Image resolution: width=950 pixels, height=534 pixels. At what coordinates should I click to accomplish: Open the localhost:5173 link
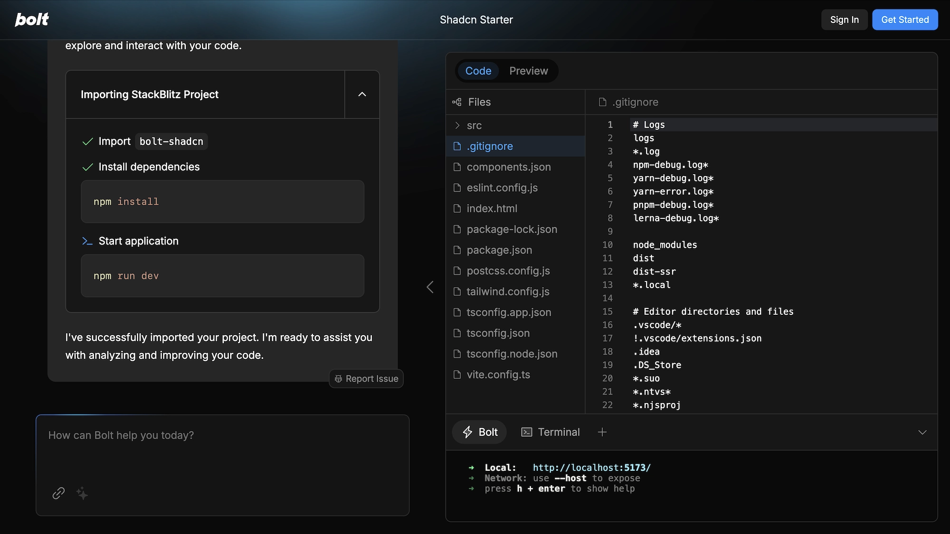point(591,468)
